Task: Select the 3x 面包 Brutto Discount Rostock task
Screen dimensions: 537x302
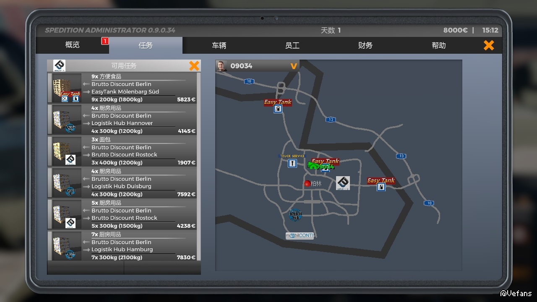Action: click(122, 151)
